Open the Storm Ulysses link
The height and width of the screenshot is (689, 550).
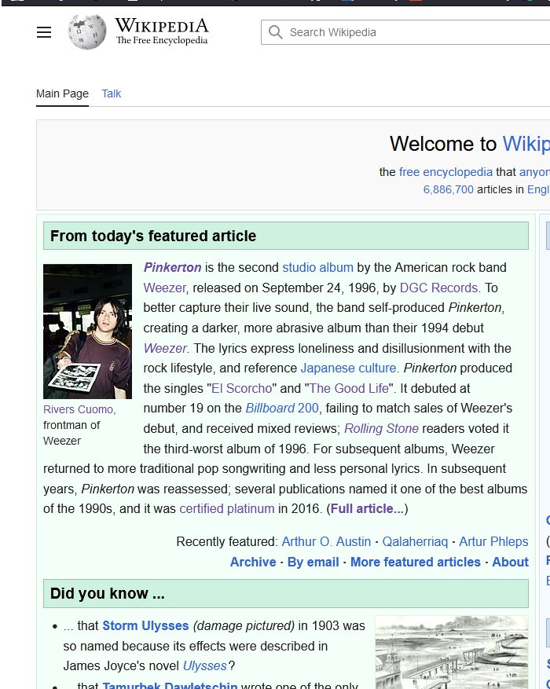pos(145,625)
